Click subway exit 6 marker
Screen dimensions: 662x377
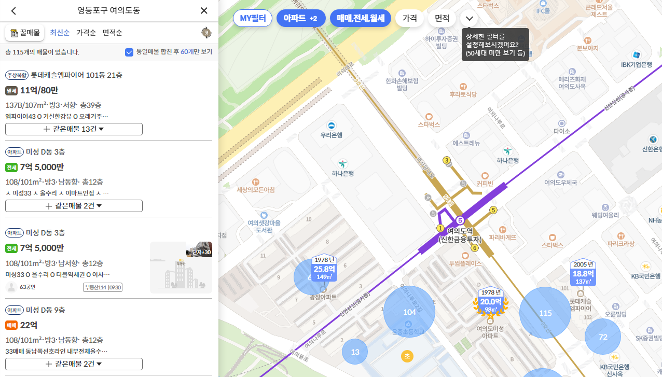(474, 248)
